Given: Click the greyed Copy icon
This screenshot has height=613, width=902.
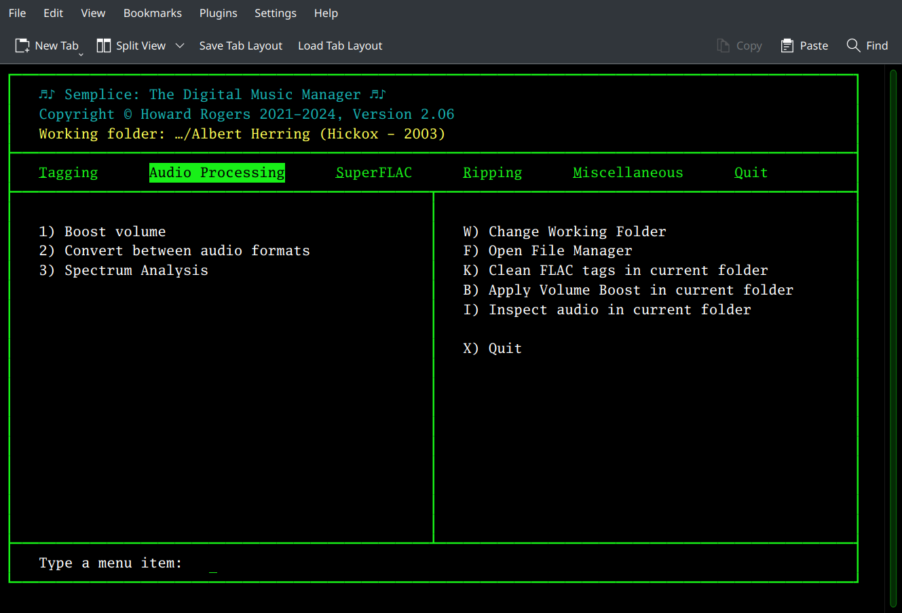Looking at the screenshot, I should coord(724,45).
